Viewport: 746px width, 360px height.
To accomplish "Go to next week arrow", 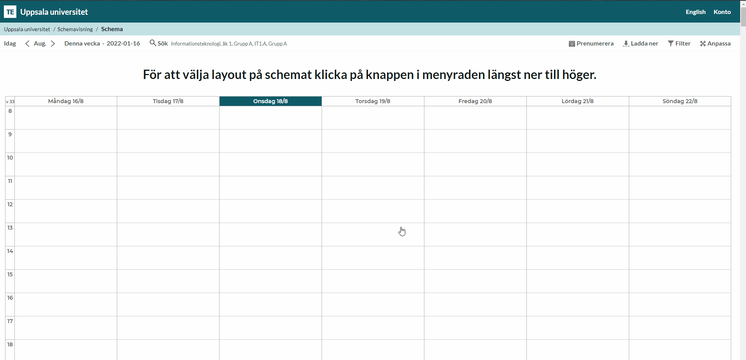I will [x=53, y=44].
